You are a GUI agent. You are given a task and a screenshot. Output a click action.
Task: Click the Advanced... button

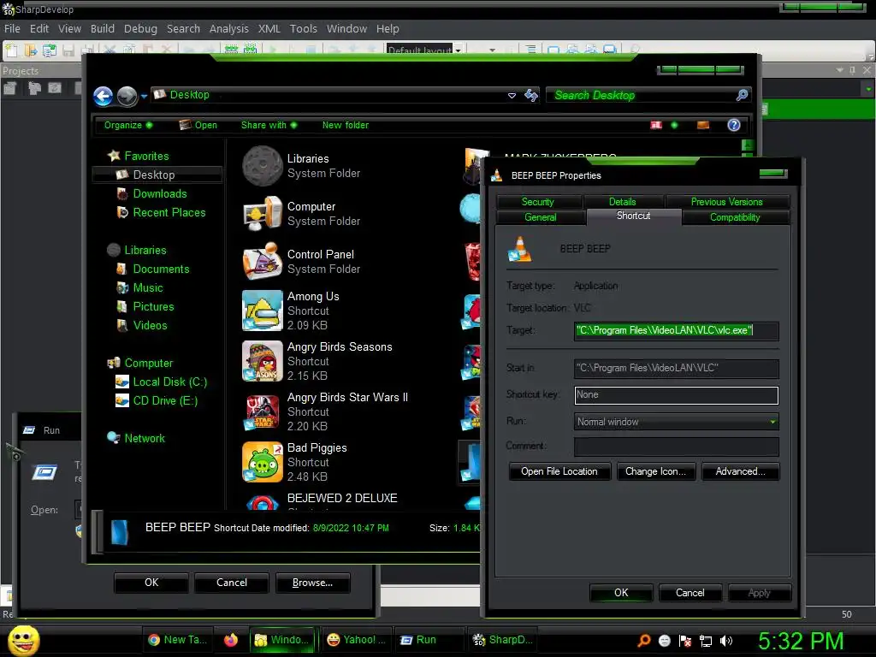[x=740, y=471]
